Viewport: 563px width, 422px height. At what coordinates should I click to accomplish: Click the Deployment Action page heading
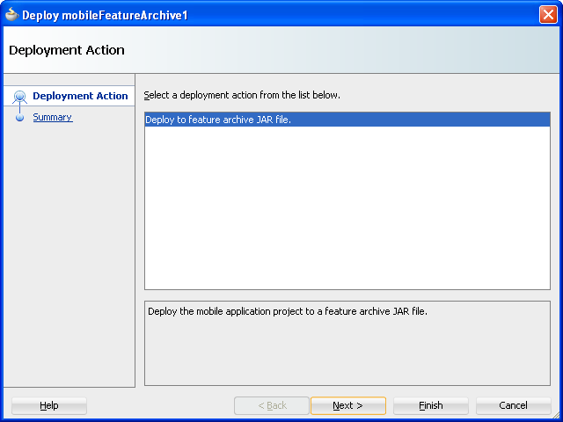tap(67, 50)
